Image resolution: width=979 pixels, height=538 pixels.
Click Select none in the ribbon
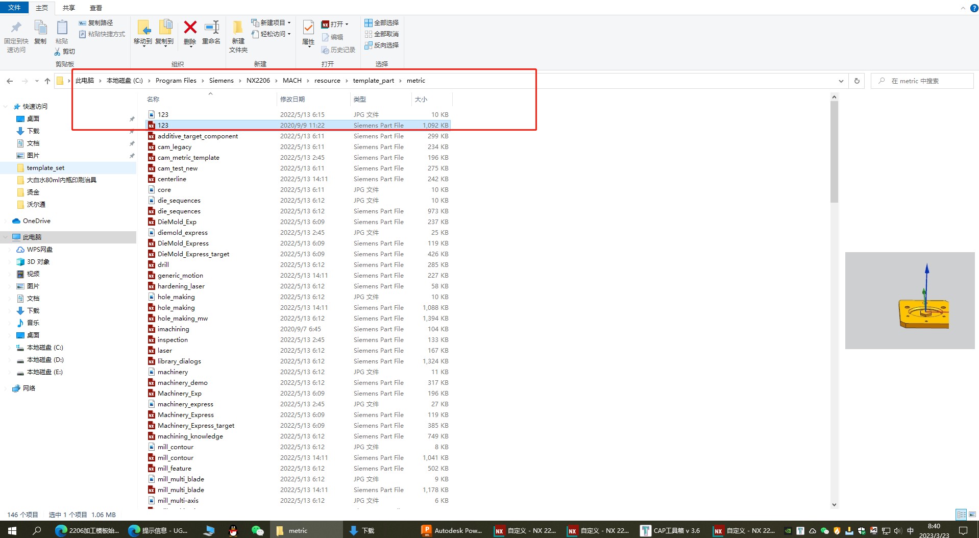381,34
